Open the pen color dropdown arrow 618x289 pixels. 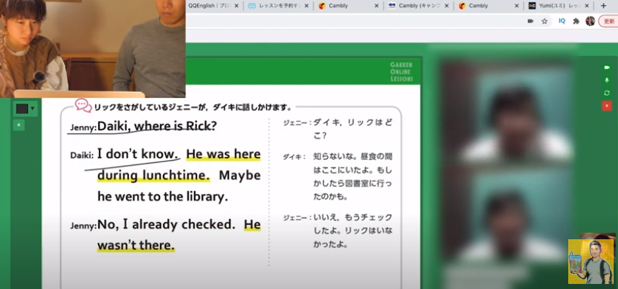point(32,109)
